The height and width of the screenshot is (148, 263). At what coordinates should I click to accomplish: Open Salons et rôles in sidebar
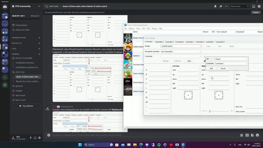(23, 30)
